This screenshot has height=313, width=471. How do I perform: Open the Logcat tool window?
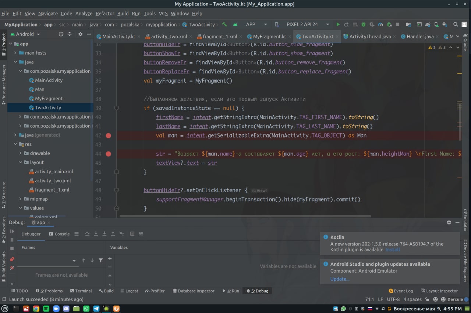pos(129,291)
